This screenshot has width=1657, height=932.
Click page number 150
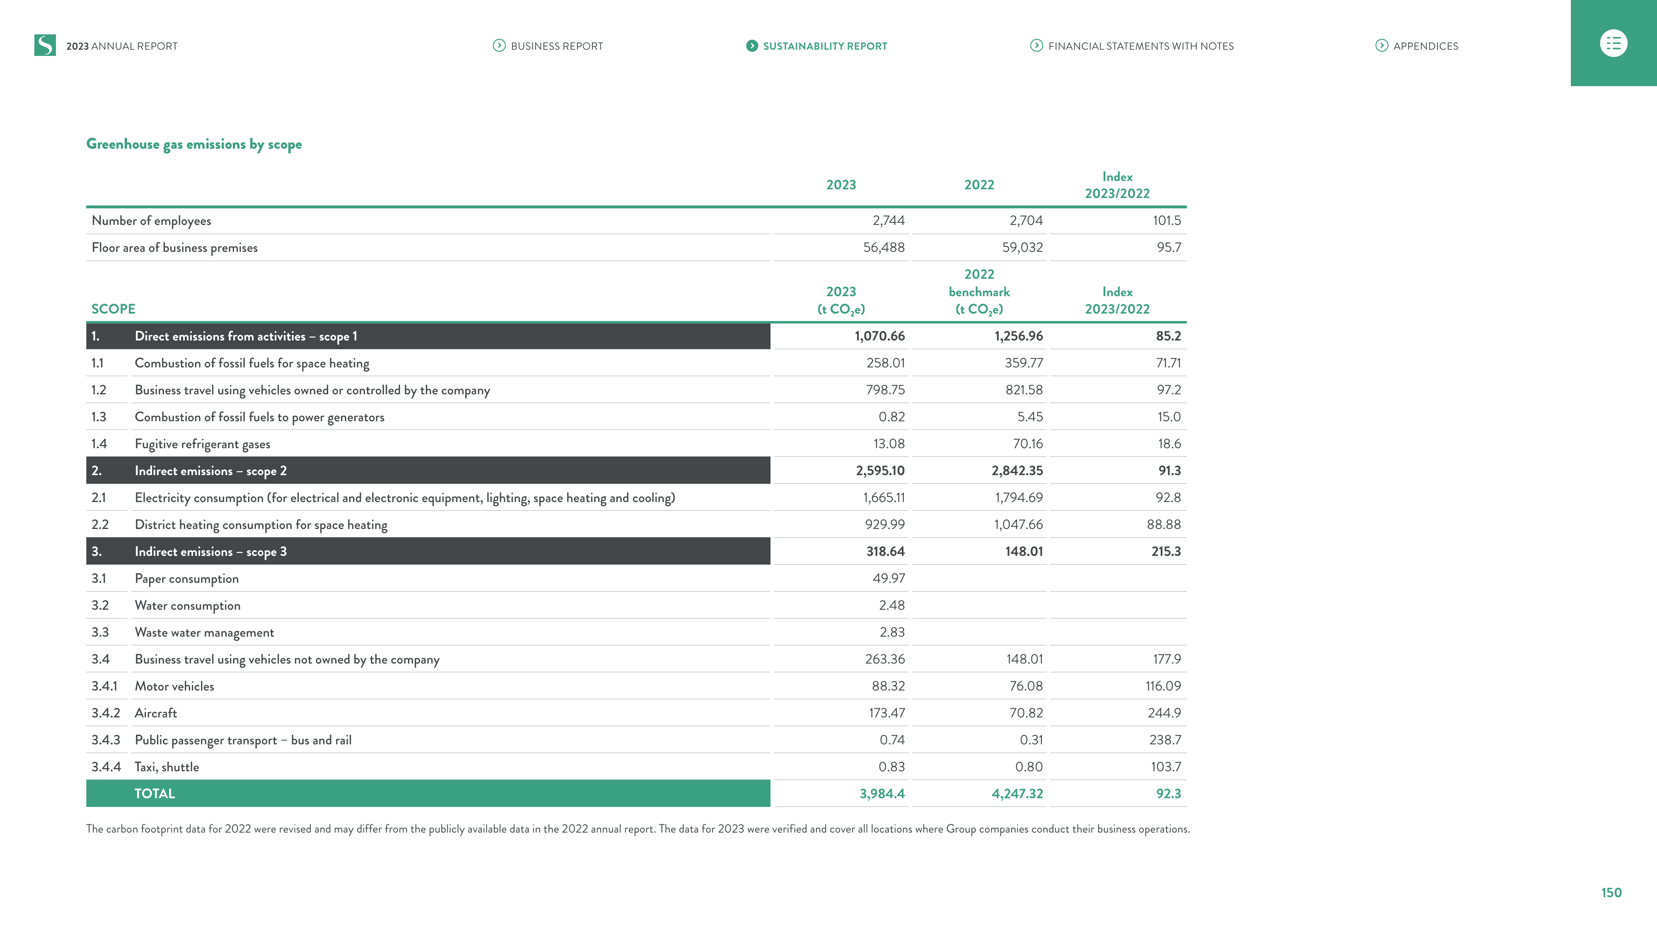click(x=1611, y=893)
